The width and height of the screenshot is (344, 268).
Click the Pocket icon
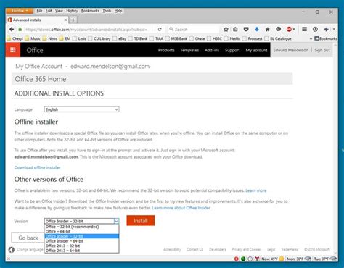tap(246, 30)
